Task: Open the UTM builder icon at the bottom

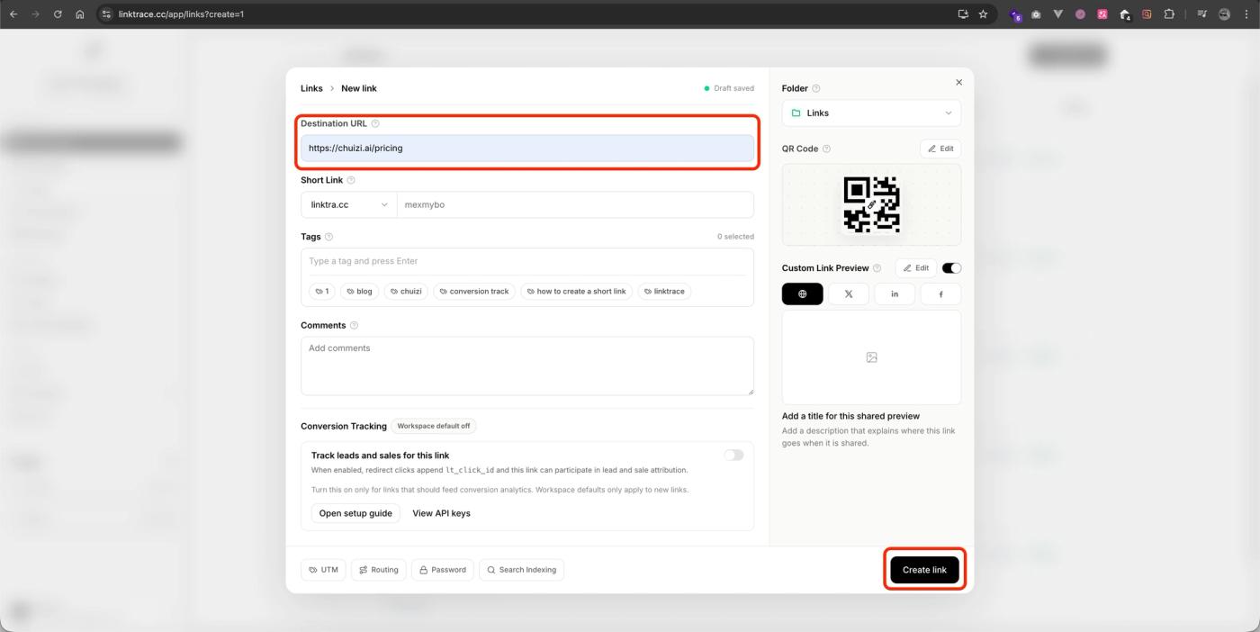Action: click(x=323, y=569)
